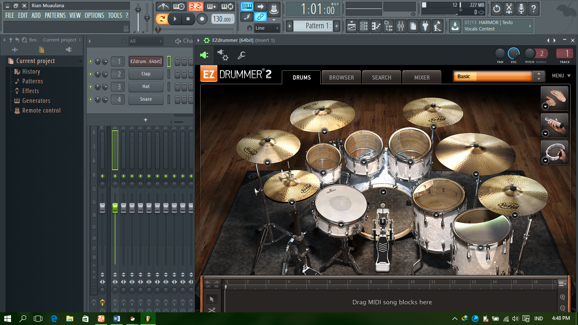Screen dimensions: 578x325
Task: Open the Channel rack icon
Action: click(x=364, y=26)
